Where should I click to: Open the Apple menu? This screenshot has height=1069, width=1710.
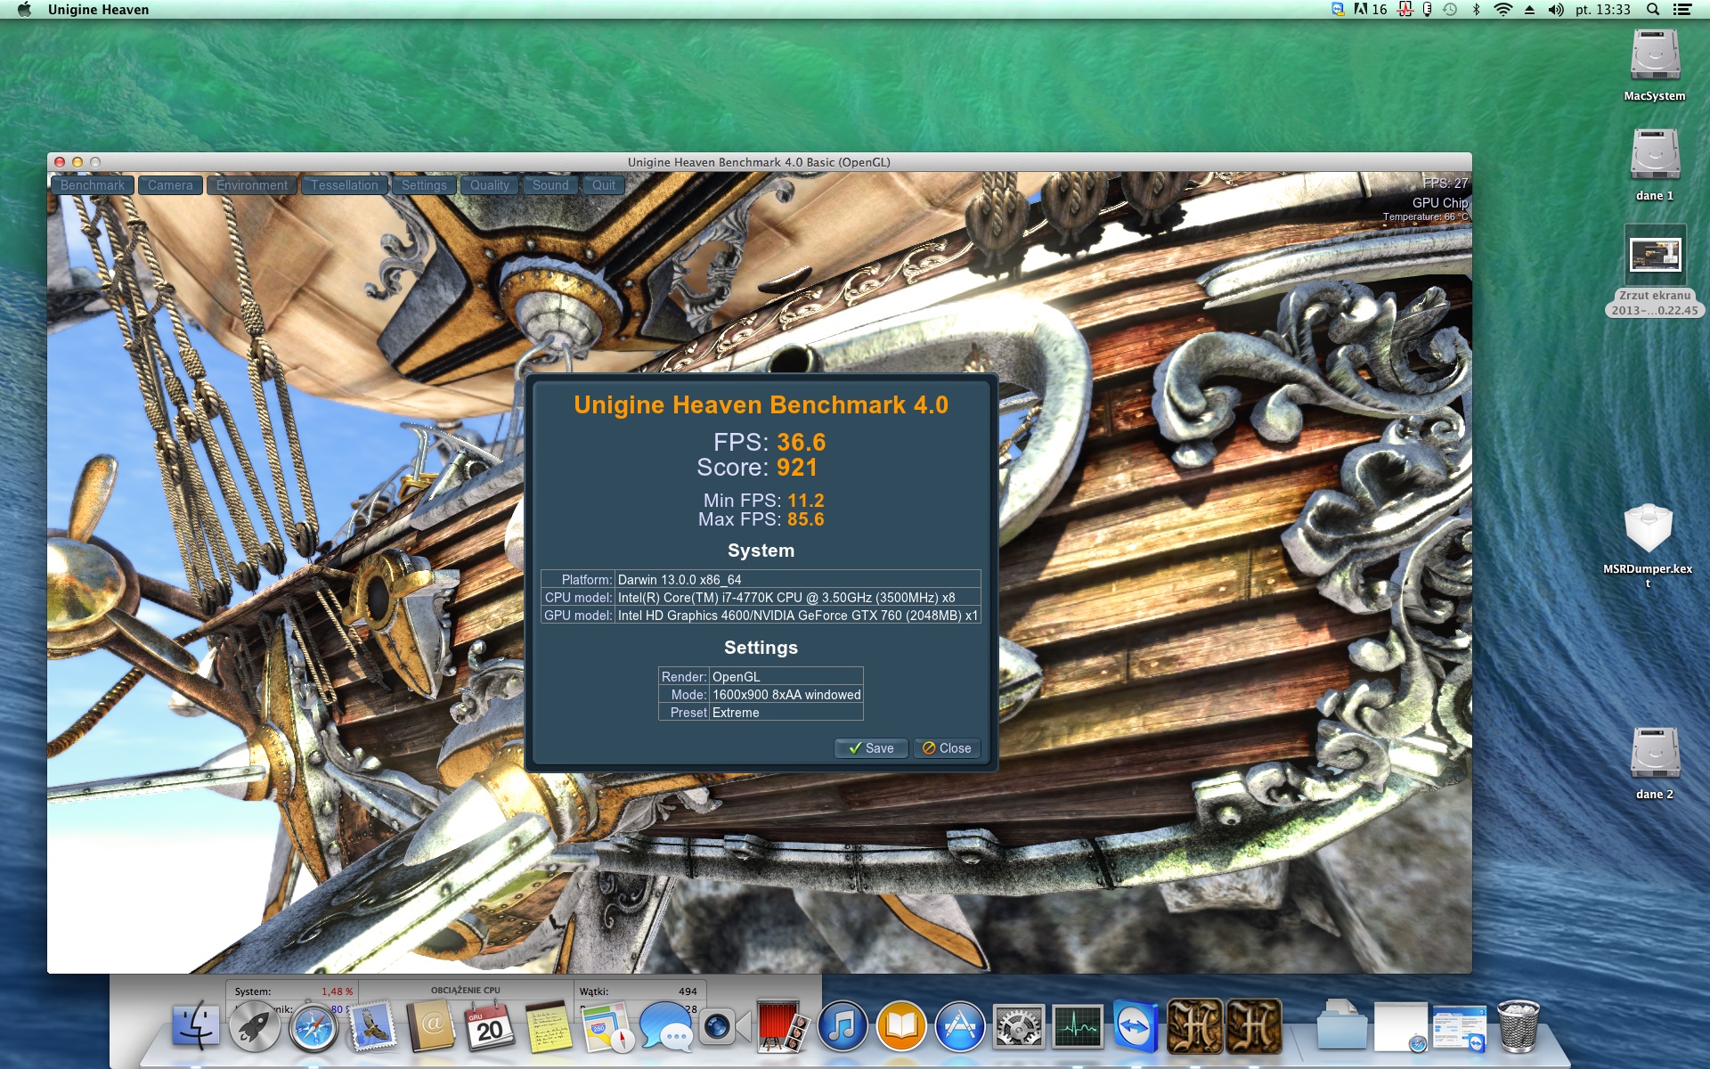[x=24, y=10]
